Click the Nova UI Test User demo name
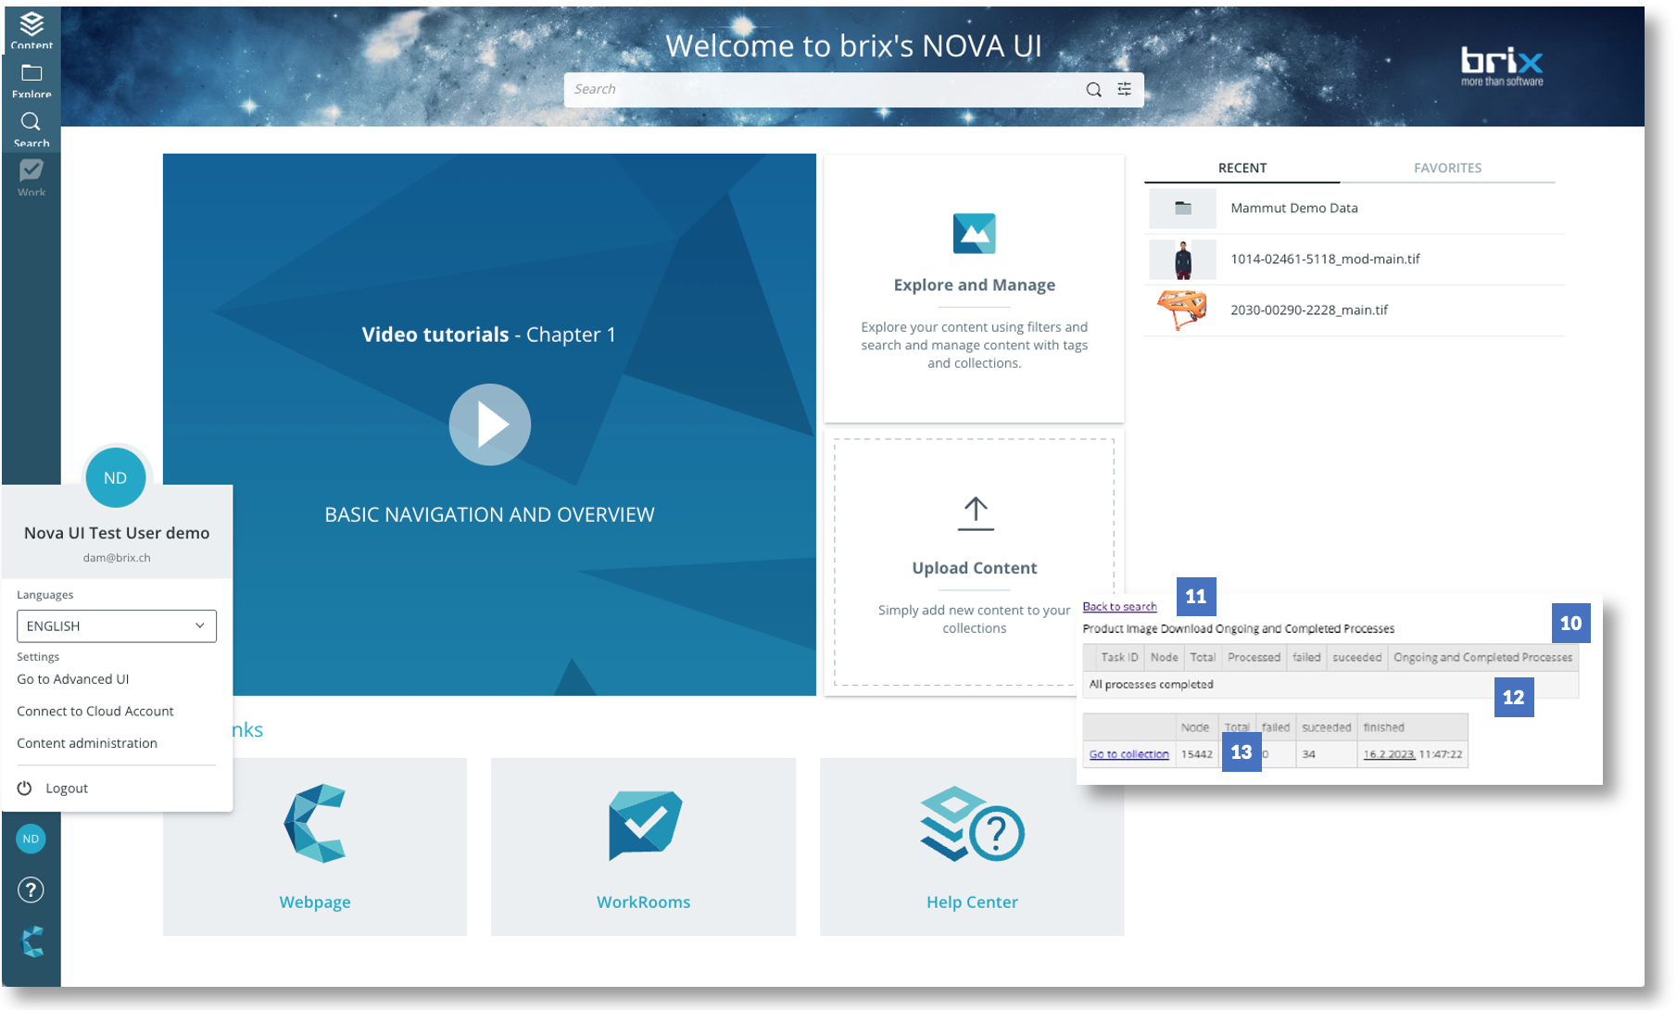 [x=117, y=533]
